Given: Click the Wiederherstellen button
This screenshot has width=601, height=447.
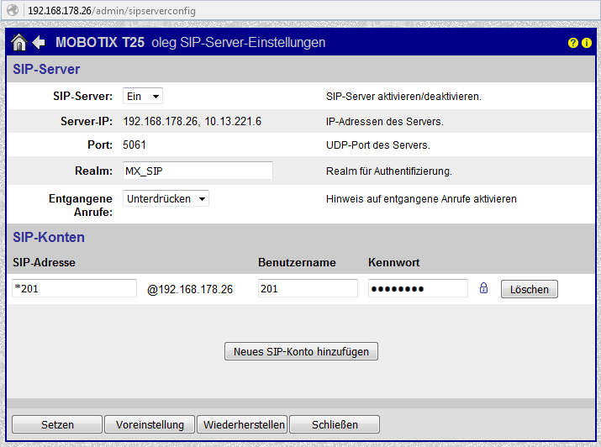Looking at the screenshot, I should pyautogui.click(x=242, y=424).
